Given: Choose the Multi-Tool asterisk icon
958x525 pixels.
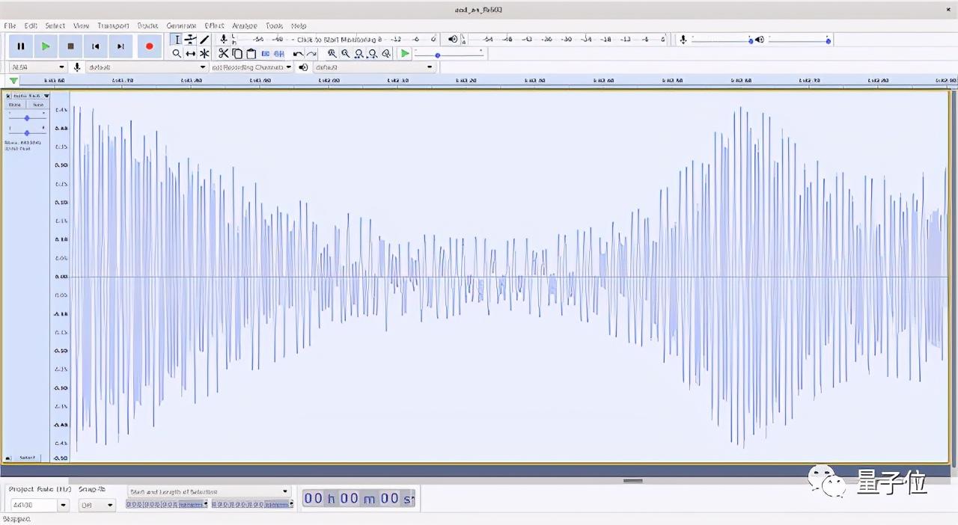Looking at the screenshot, I should (204, 54).
